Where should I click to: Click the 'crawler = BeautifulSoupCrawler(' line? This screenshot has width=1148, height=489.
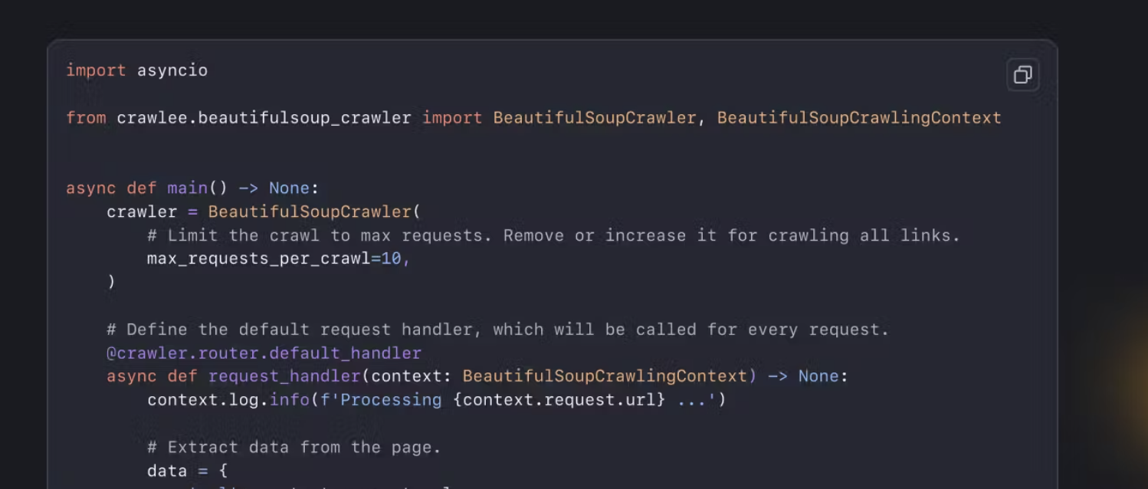coord(264,212)
